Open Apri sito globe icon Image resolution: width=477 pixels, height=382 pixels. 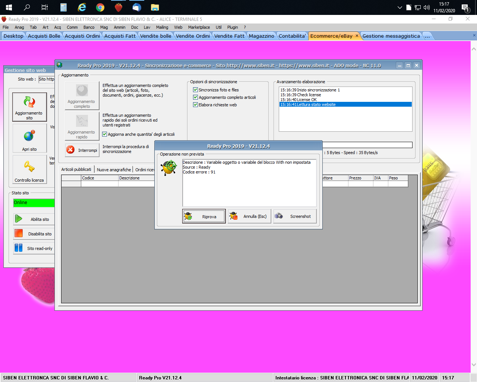[x=29, y=138]
